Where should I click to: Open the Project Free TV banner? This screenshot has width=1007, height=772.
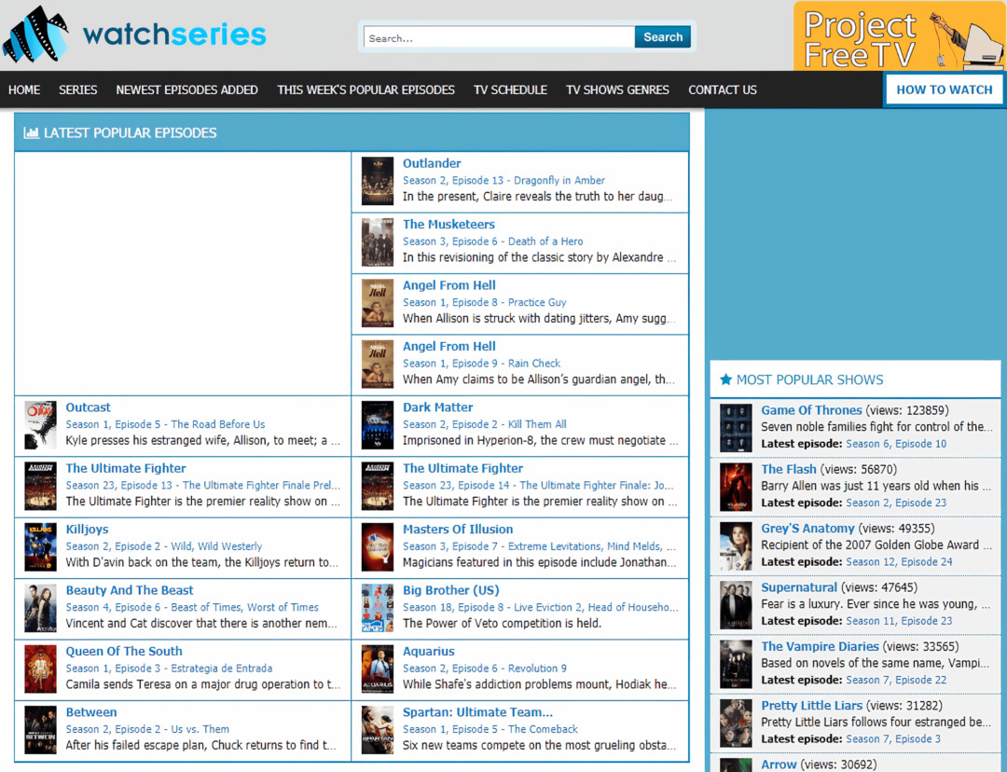899,35
